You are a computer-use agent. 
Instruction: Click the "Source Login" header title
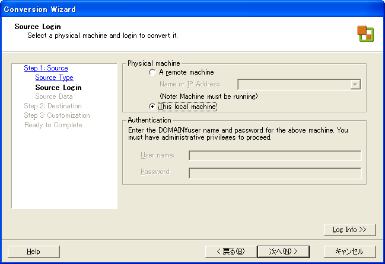[x=37, y=27]
